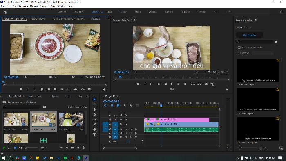Toggle the Libraries checkbox in Essential Graphics

point(239,53)
